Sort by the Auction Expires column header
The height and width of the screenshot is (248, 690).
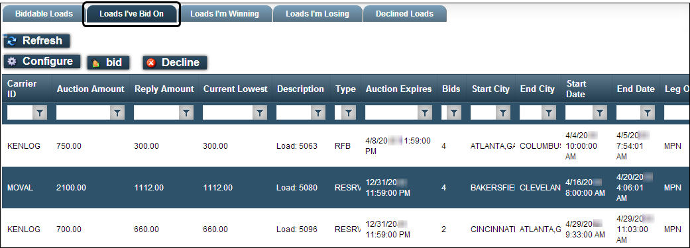pyautogui.click(x=398, y=89)
